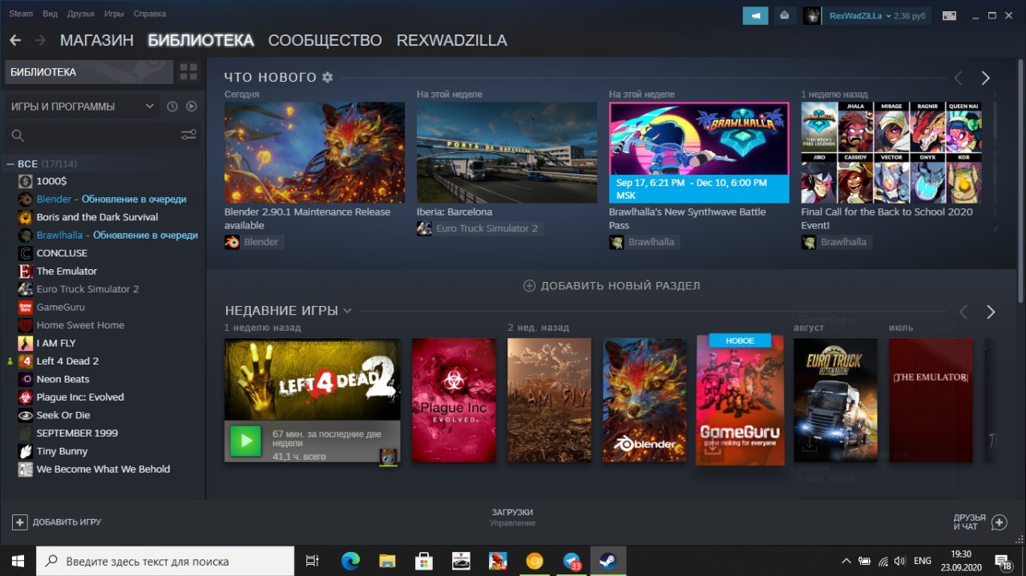
Task: Open the Справка menu
Action: click(150, 14)
